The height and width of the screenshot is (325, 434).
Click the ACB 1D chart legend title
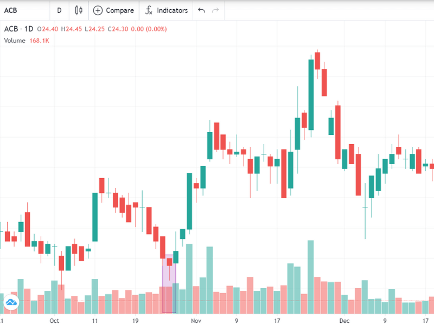coord(18,29)
